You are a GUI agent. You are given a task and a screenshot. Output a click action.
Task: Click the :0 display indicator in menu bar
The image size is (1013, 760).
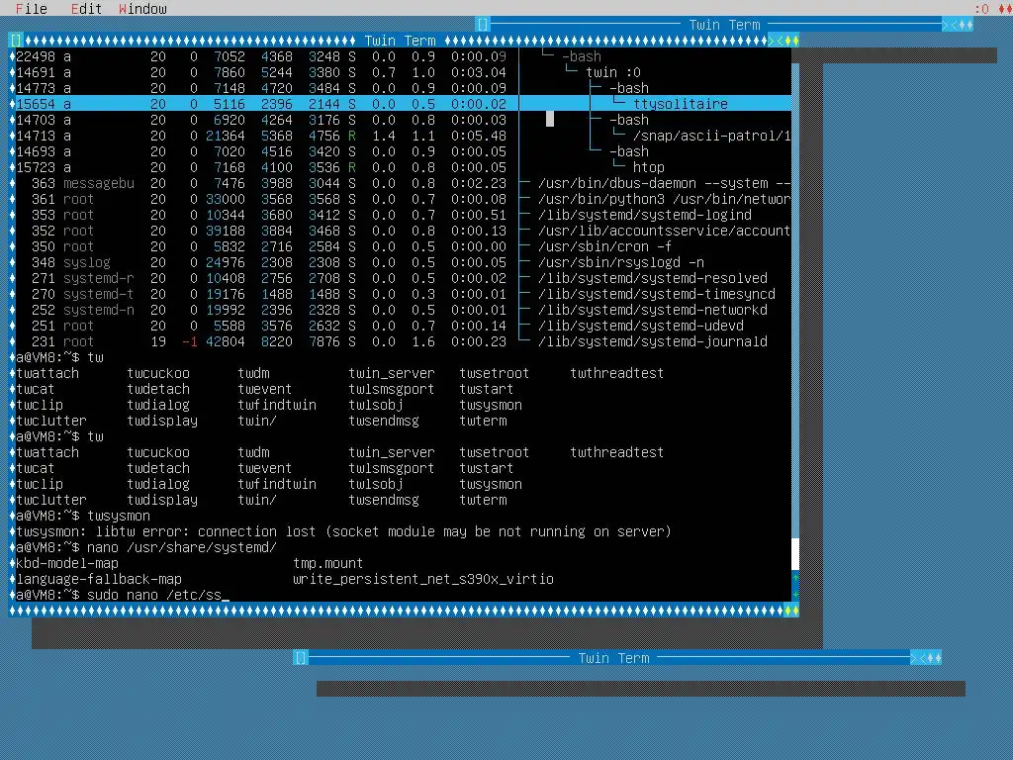click(x=981, y=8)
